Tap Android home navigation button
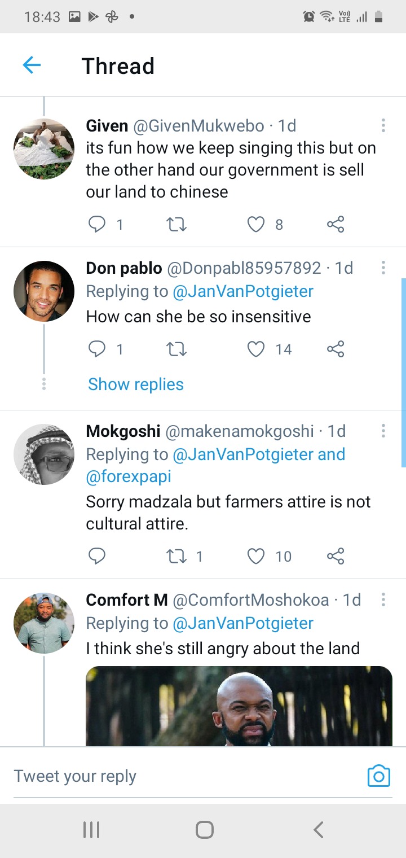The height and width of the screenshot is (858, 406). click(x=205, y=830)
